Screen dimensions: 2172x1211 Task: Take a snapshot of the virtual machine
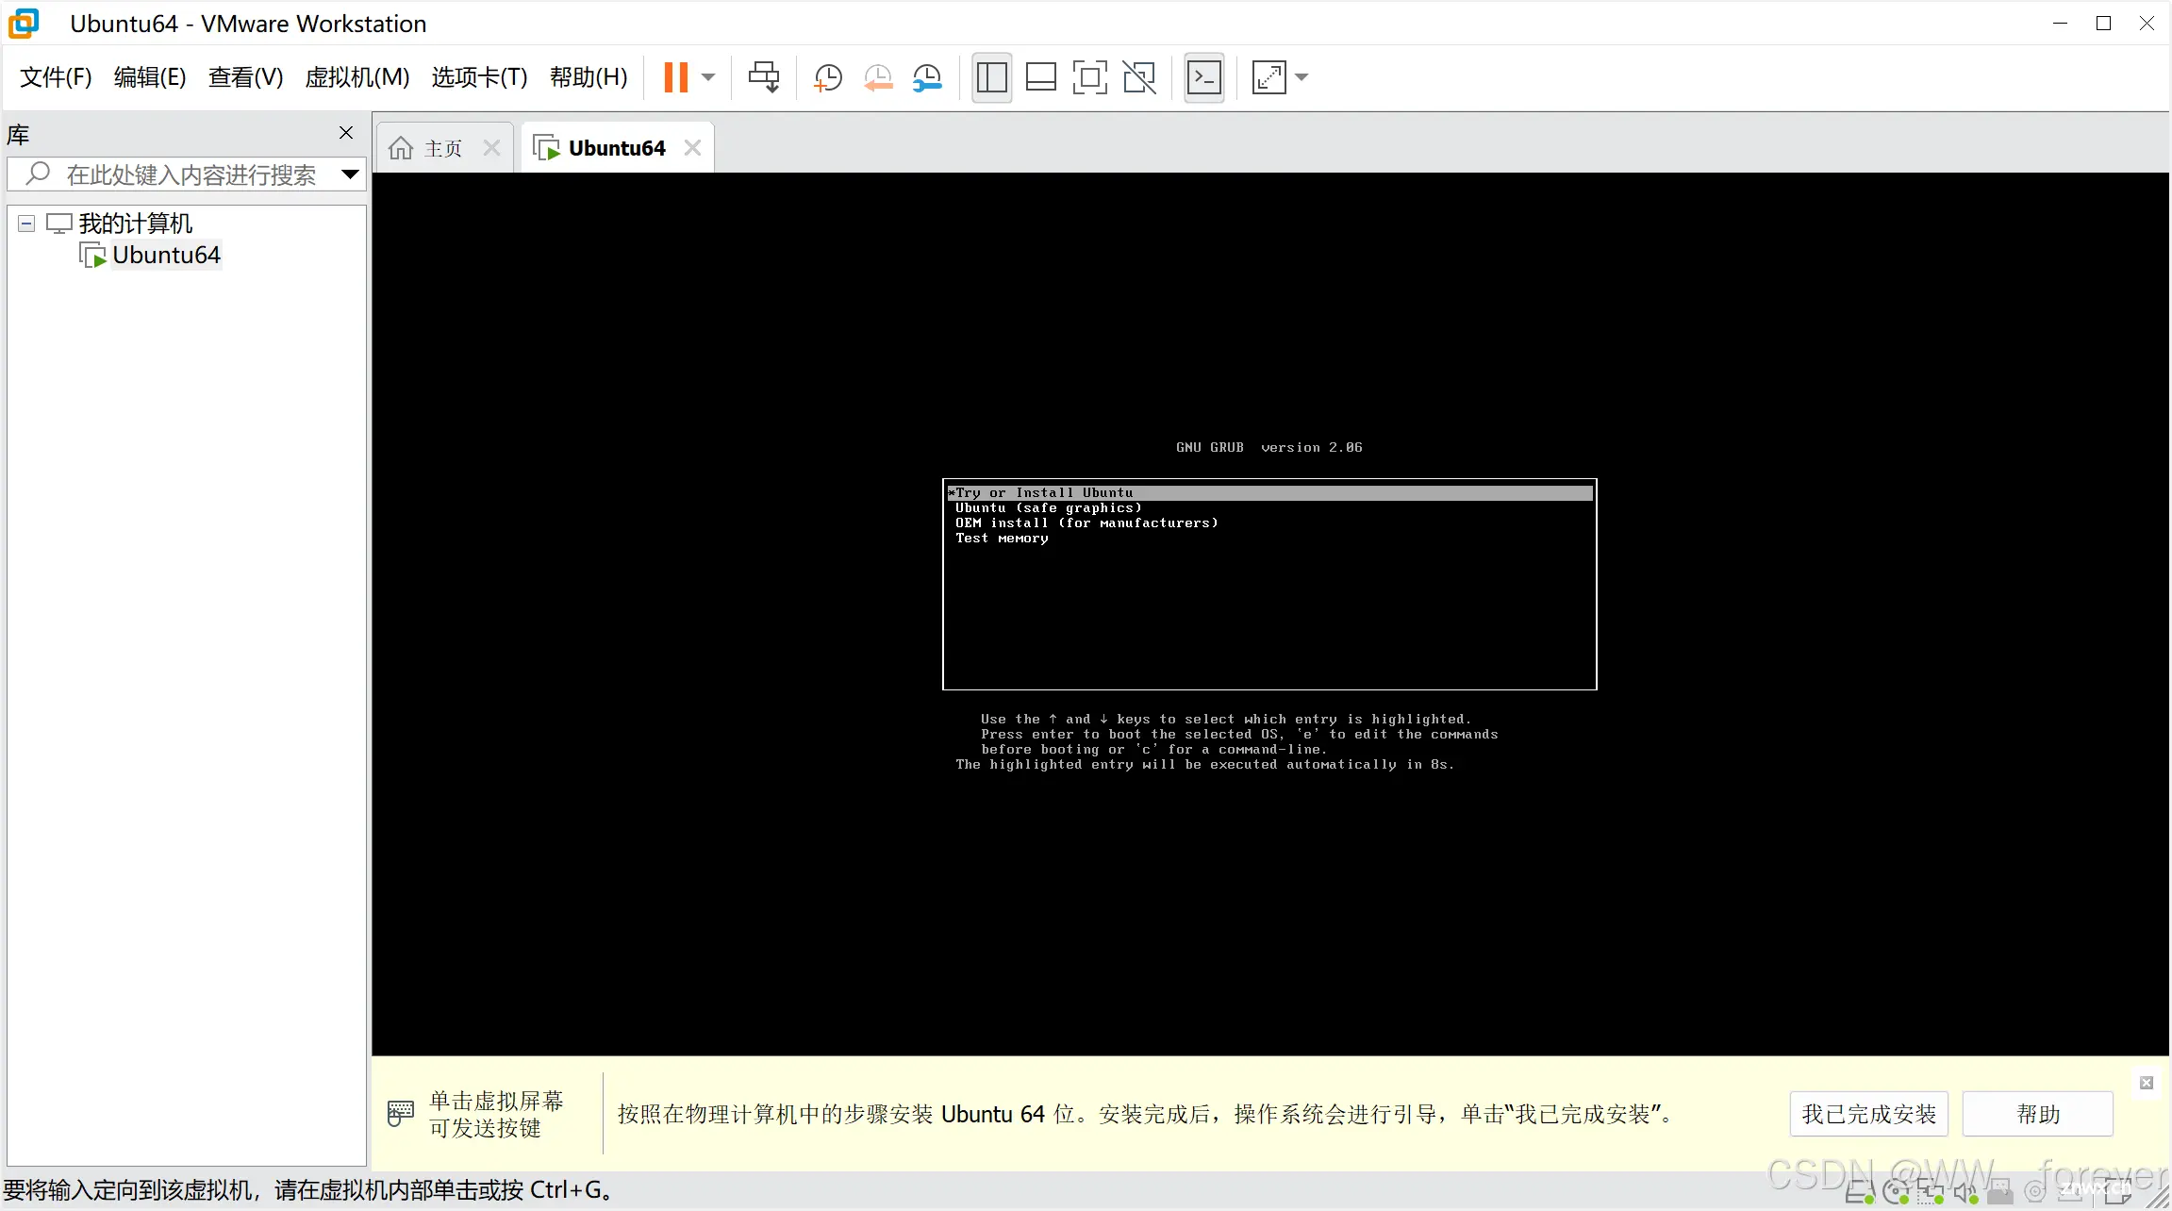pos(828,77)
